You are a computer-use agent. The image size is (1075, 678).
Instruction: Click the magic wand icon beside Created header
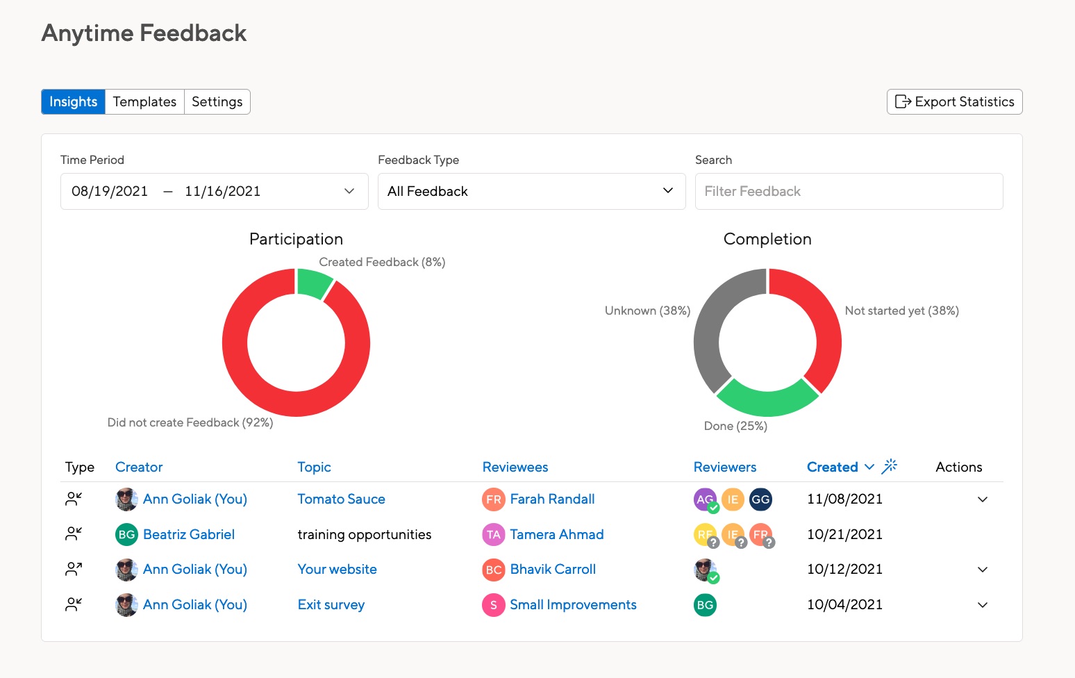pyautogui.click(x=890, y=466)
